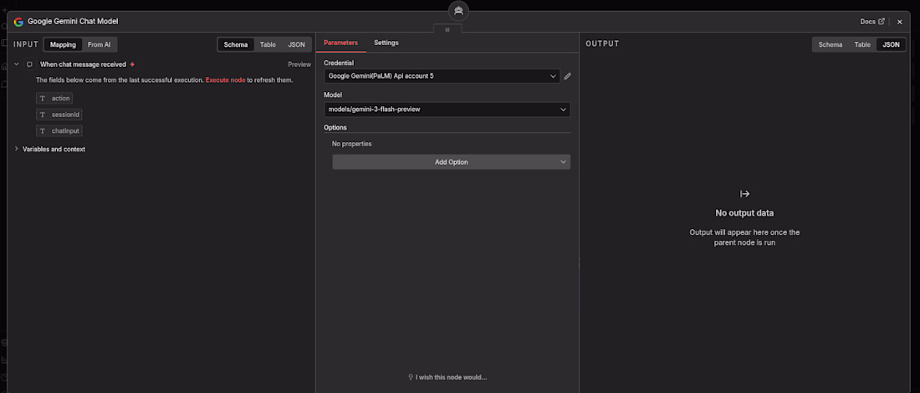Close the Gemini Chat Model panel
This screenshot has width=920, height=393.
(x=899, y=22)
